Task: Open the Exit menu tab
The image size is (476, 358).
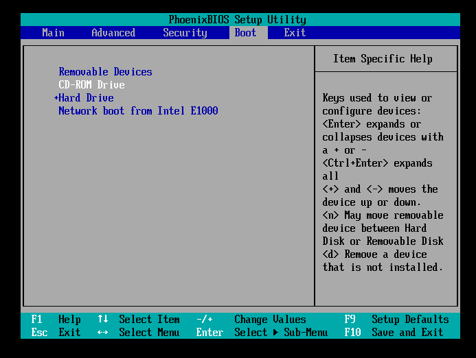Action: click(x=295, y=33)
